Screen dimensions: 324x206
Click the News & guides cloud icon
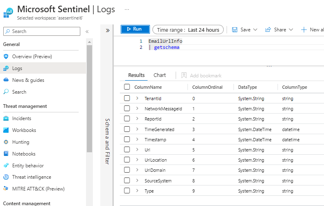tap(6, 80)
